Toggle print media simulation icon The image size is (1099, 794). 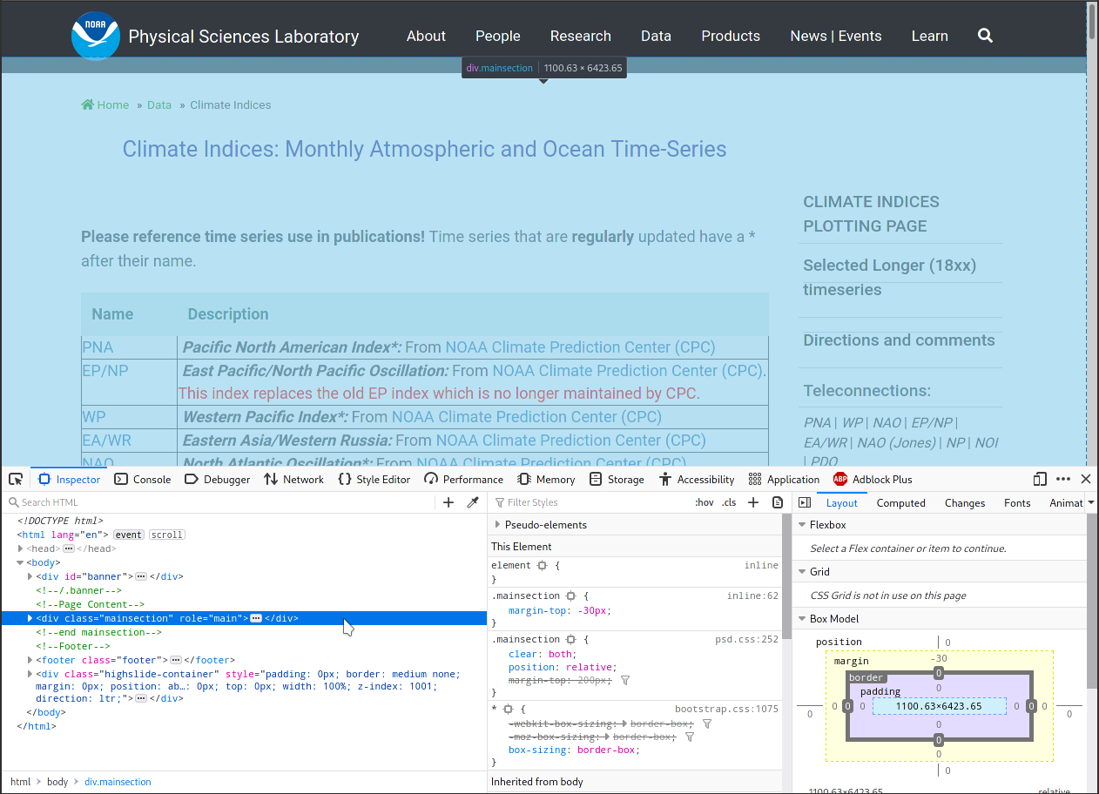point(777,501)
